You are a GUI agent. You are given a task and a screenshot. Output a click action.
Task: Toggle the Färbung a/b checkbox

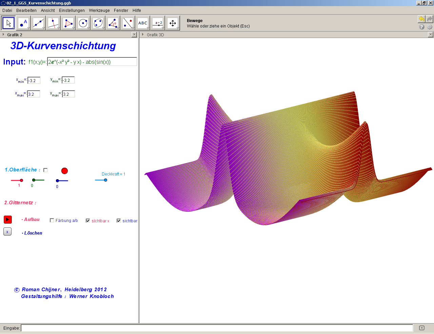click(x=52, y=220)
